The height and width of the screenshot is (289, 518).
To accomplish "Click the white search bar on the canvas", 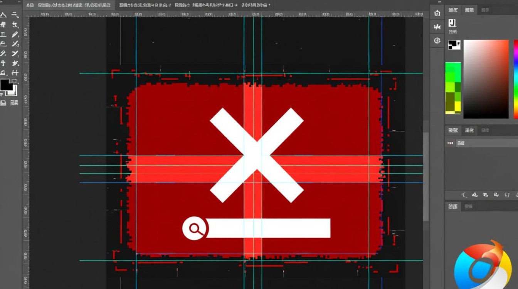I will click(x=268, y=228).
